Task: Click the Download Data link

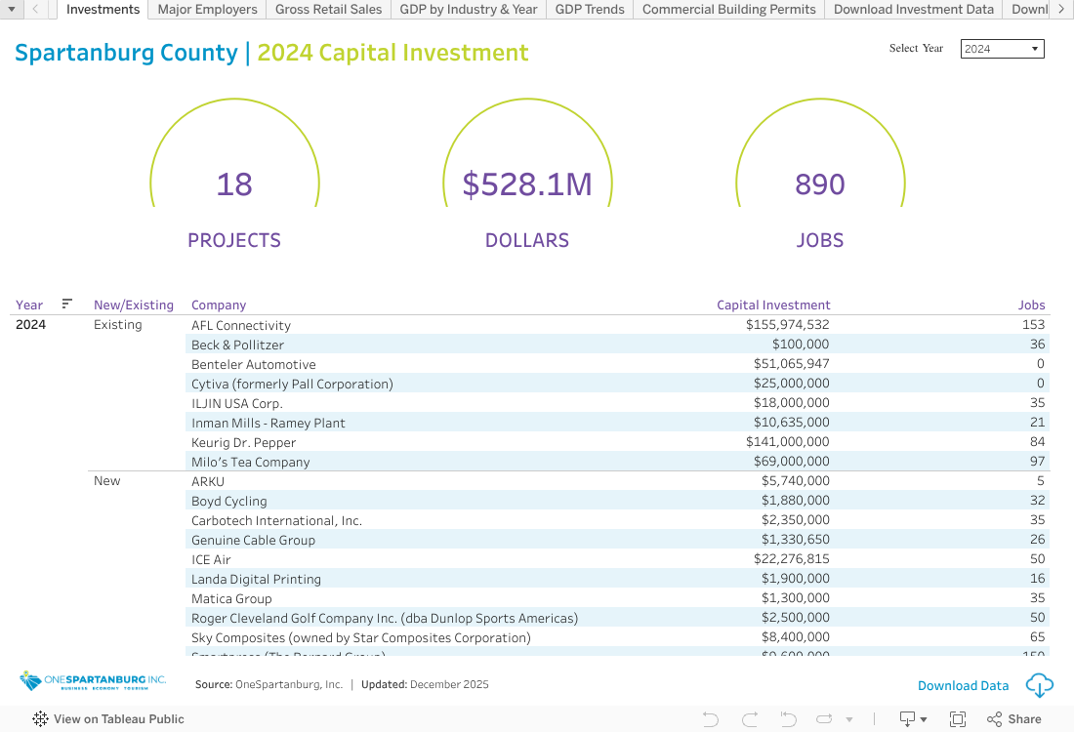Action: [963, 685]
